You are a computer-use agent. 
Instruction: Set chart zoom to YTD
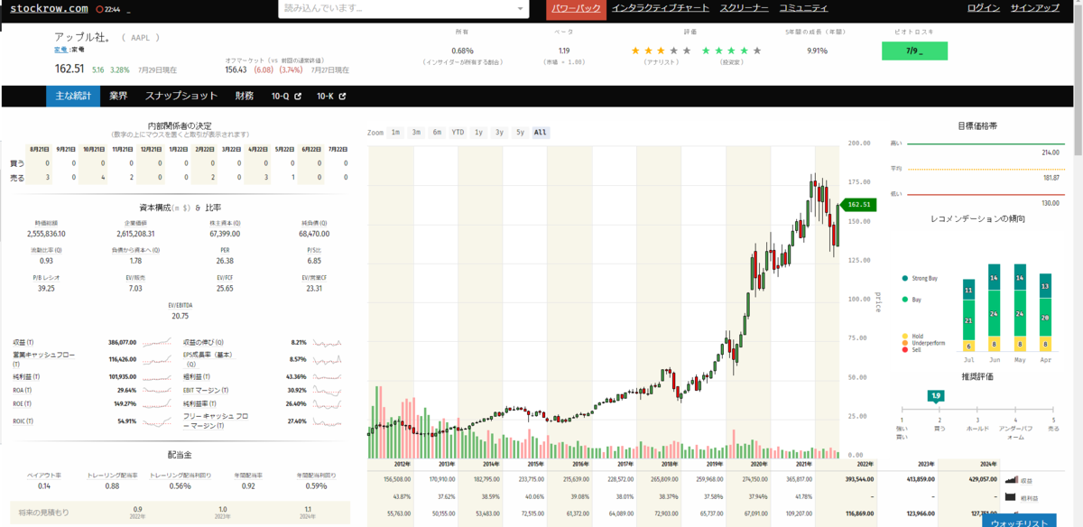point(458,133)
